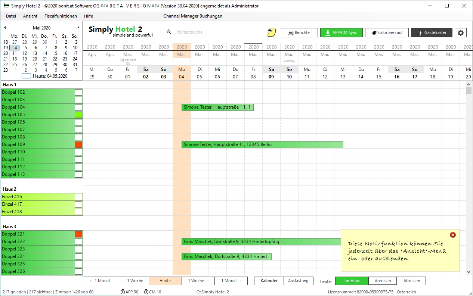Switch to the Kalender view
Screen dimensions: 473x296
269,281
